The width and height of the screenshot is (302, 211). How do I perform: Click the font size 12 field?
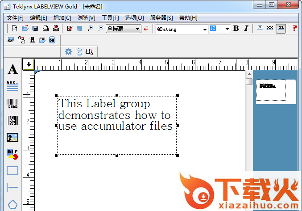click(217, 29)
